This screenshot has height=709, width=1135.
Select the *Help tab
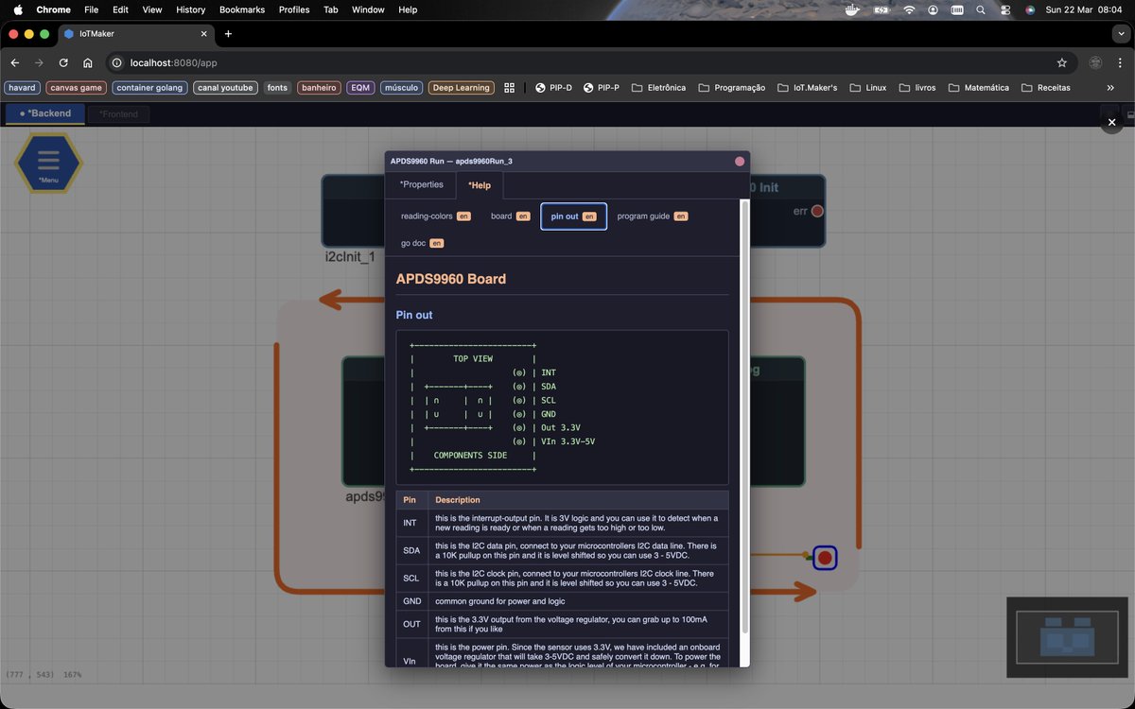tap(480, 185)
